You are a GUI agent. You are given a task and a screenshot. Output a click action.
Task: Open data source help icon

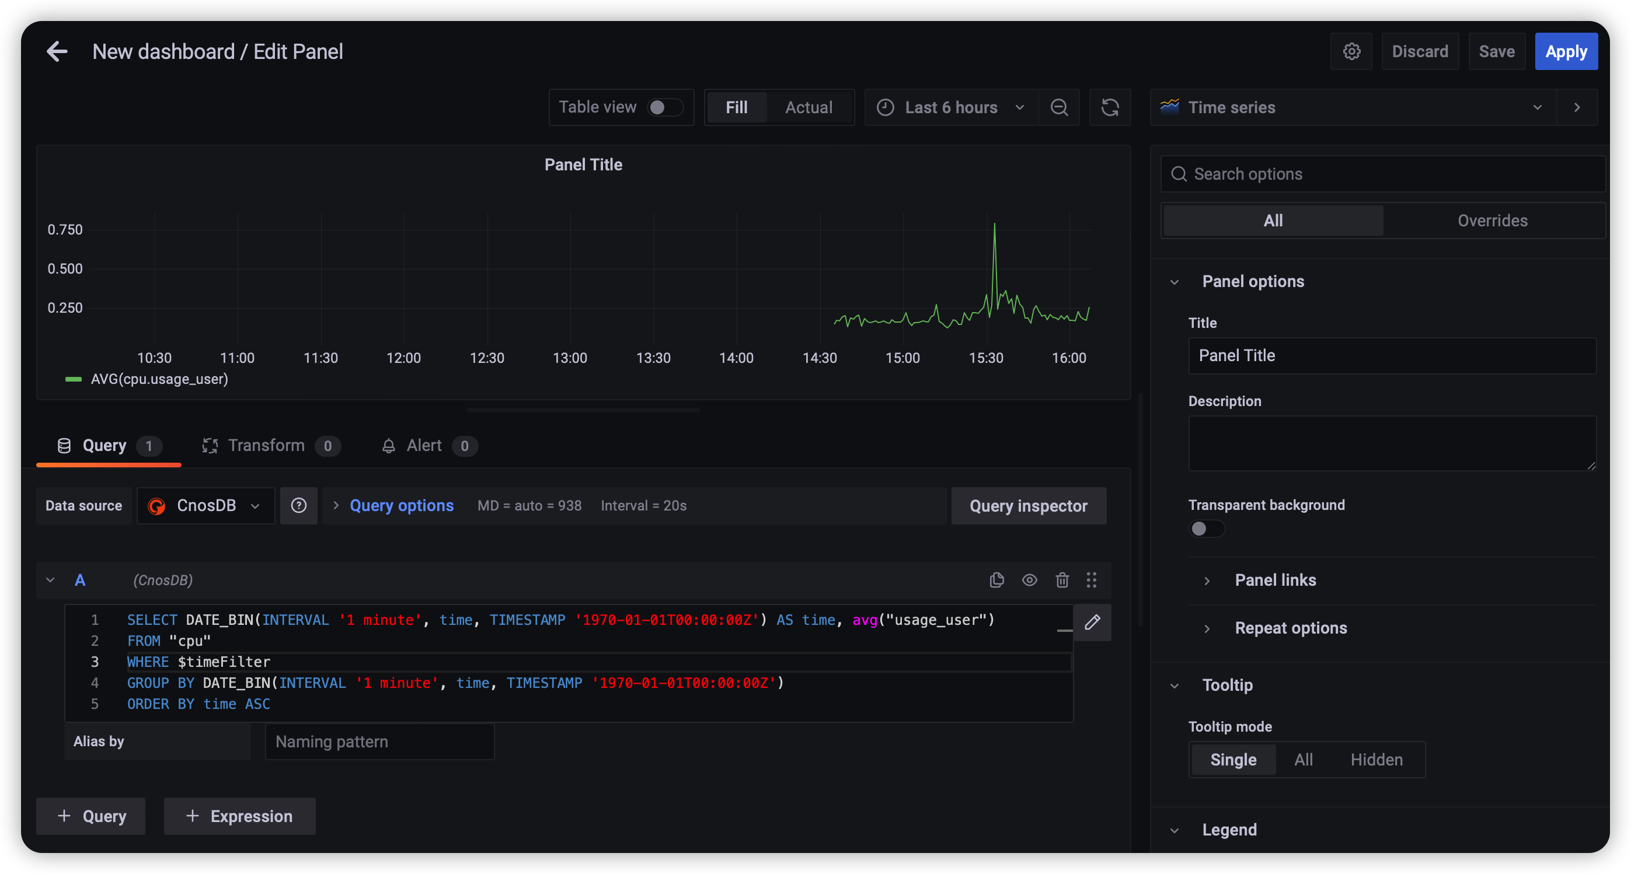299,506
